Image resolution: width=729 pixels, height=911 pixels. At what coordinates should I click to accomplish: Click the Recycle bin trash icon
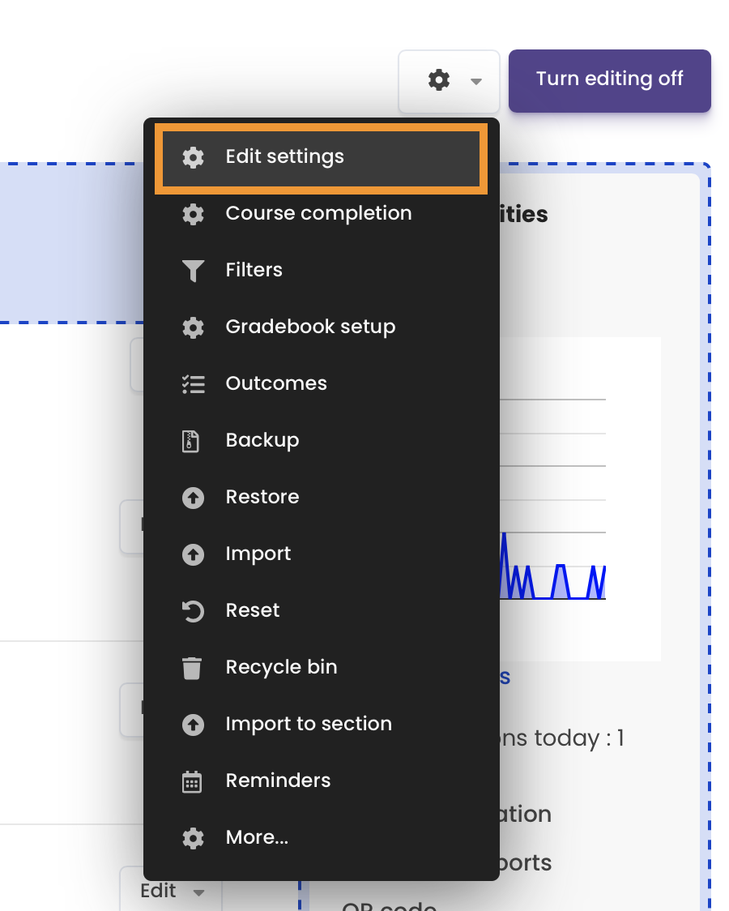click(x=192, y=668)
